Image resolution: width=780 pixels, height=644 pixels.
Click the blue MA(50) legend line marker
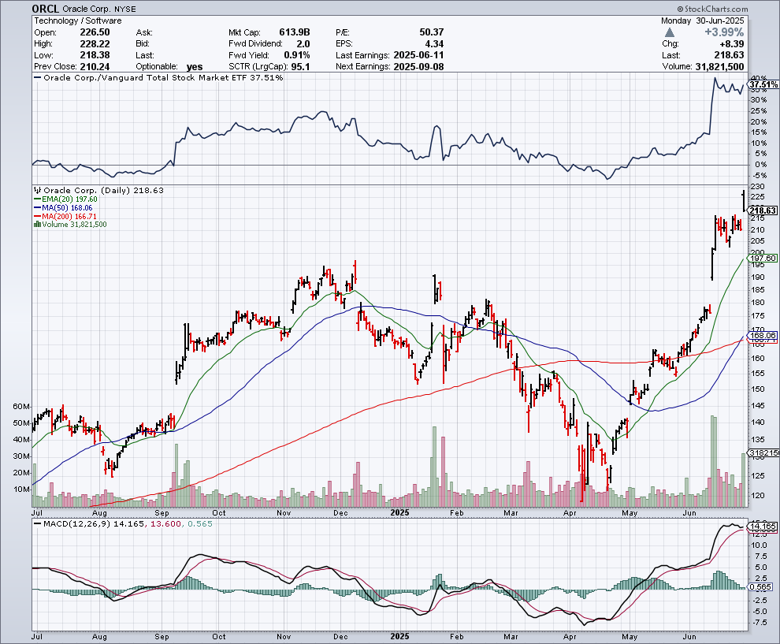point(37,207)
